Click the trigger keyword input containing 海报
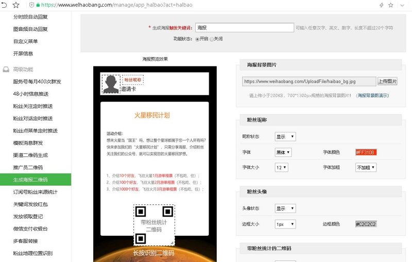Image resolution: width=412 pixels, height=262 pixels. click(x=245, y=28)
